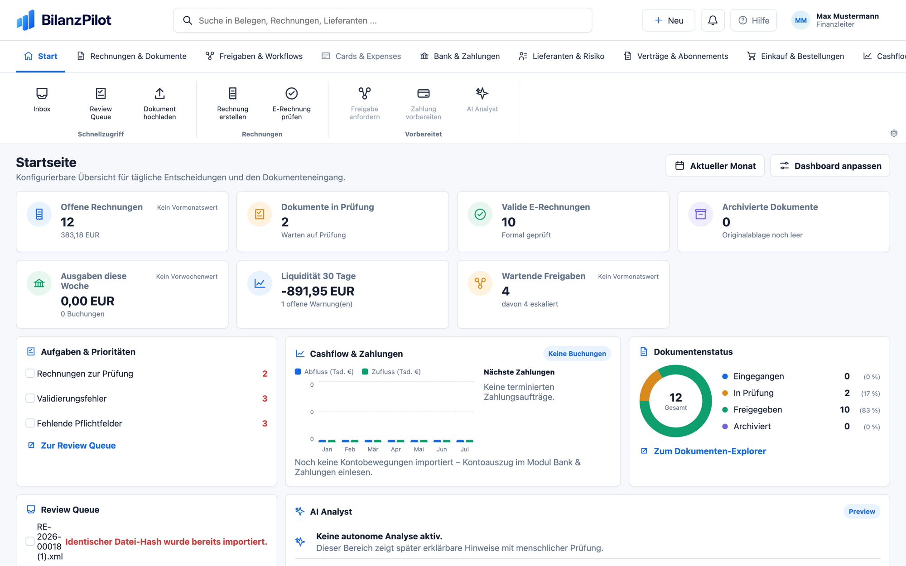Image resolution: width=906 pixels, height=566 pixels.
Task: Click the Dokumentenstatus donut chart
Action: 675,401
